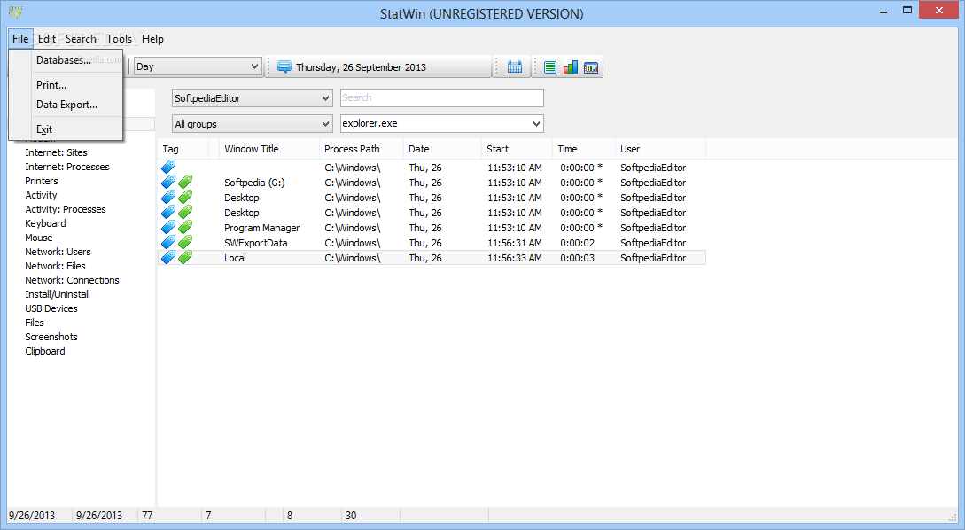The height and width of the screenshot is (530, 965).
Task: Select Screenshots category in sidebar
Action: click(x=51, y=337)
